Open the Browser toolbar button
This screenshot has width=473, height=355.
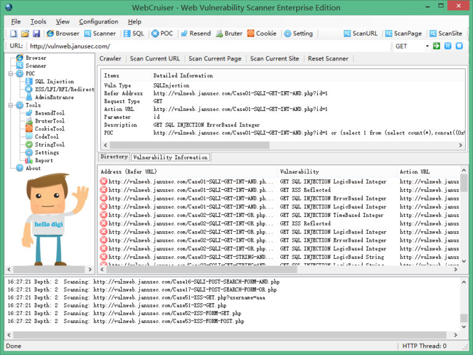click(63, 33)
